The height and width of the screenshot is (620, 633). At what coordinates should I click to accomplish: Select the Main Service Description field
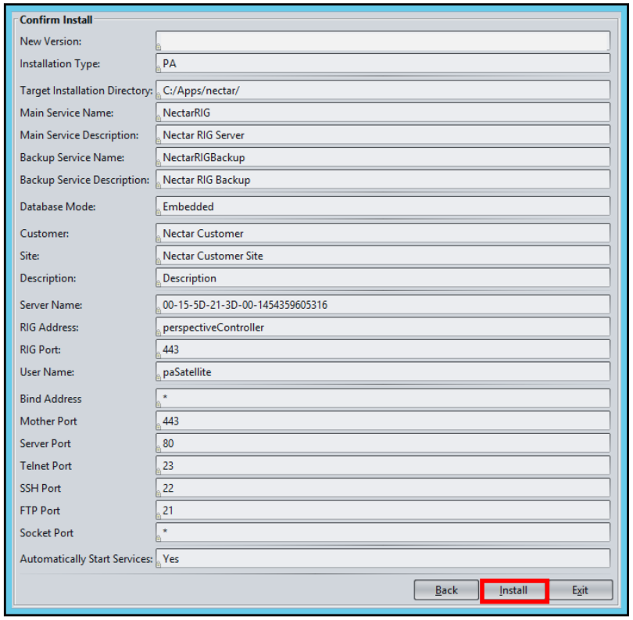tap(383, 135)
